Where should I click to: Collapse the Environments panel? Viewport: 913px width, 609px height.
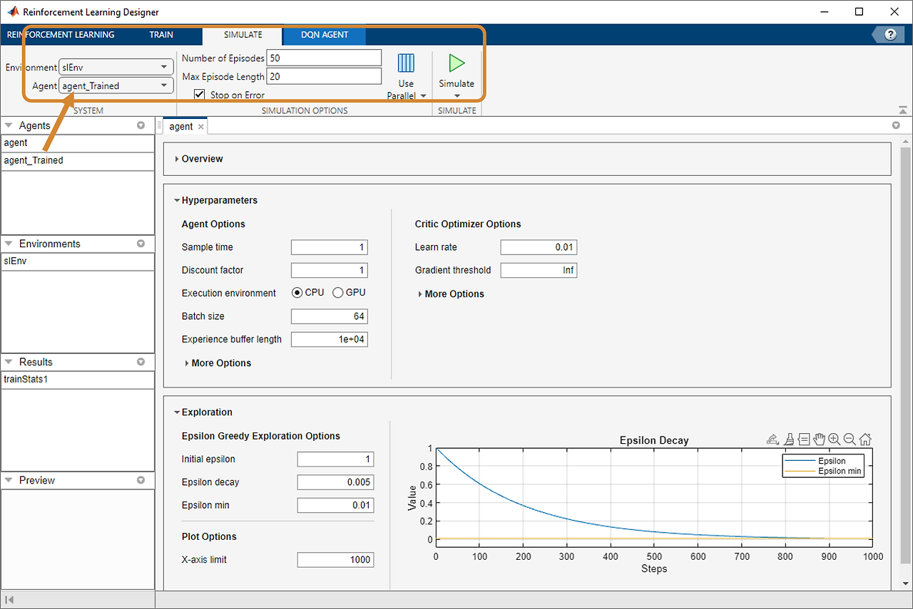click(9, 244)
